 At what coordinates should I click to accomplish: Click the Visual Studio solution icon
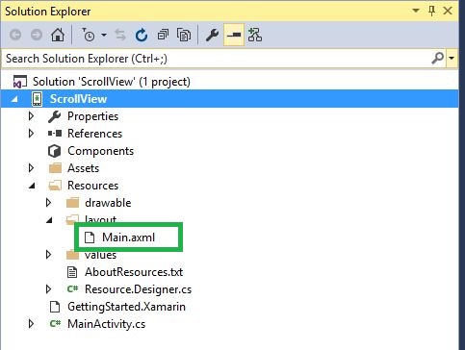click(x=19, y=82)
